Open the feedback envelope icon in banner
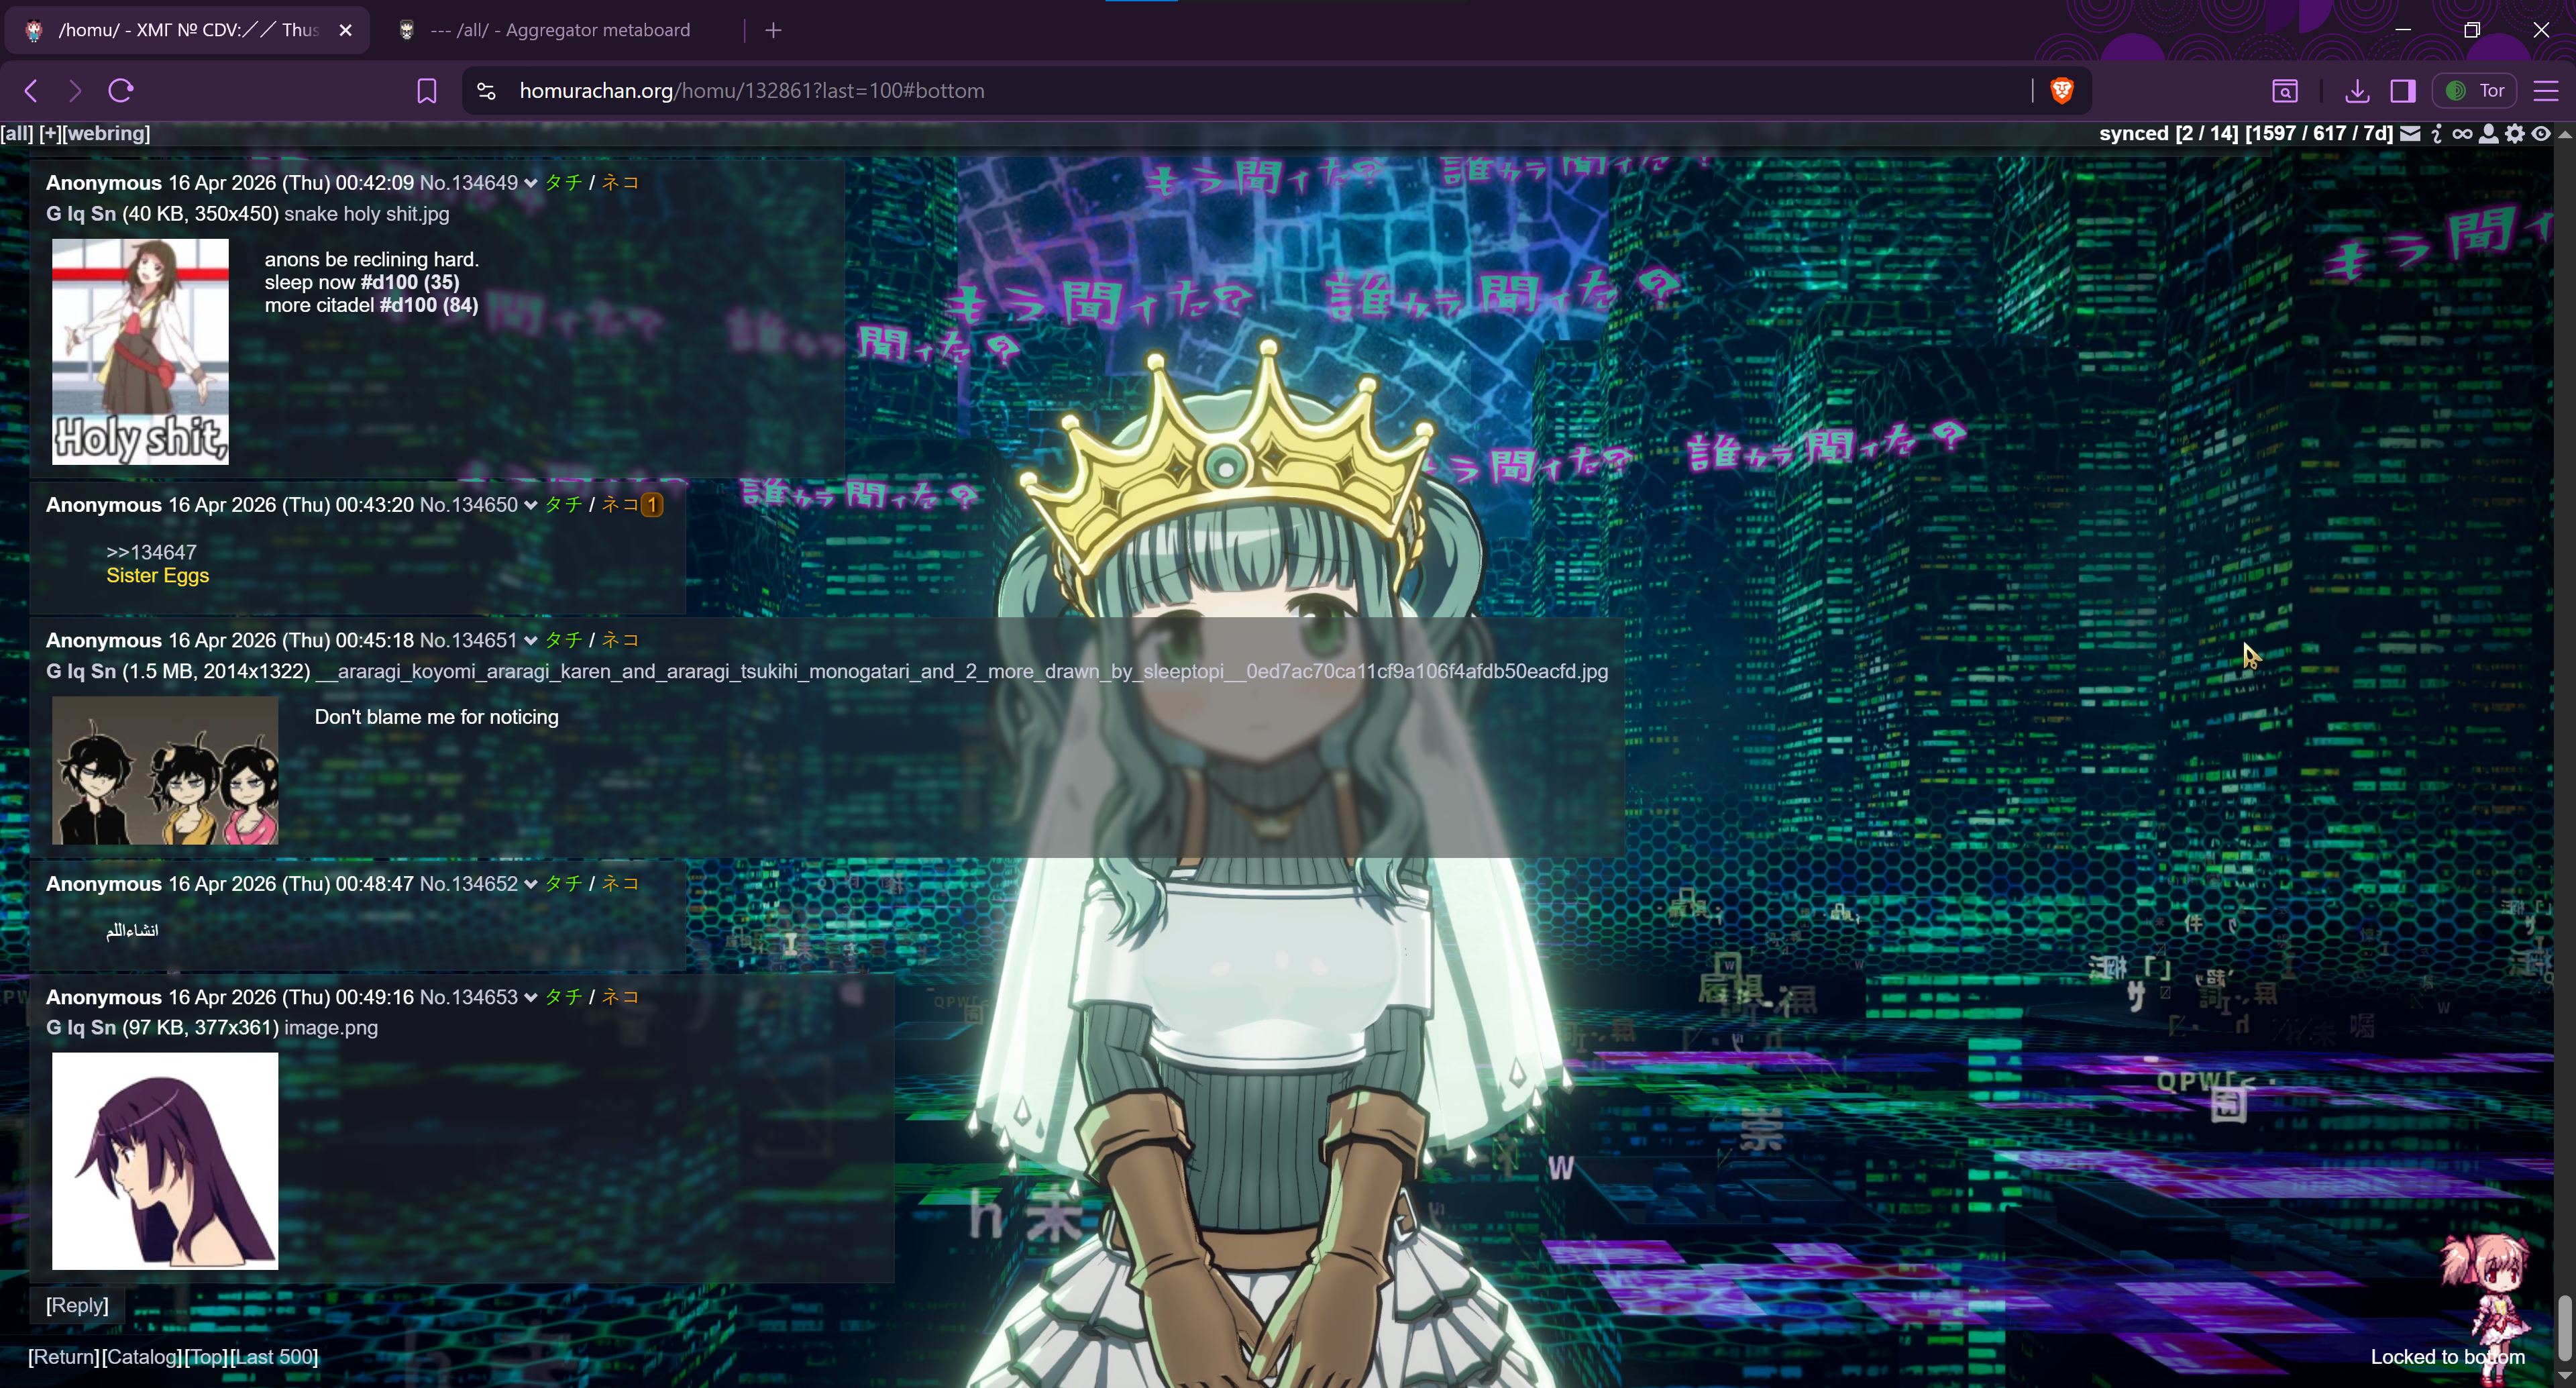Viewport: 2576px width, 1388px height. (x=2410, y=134)
